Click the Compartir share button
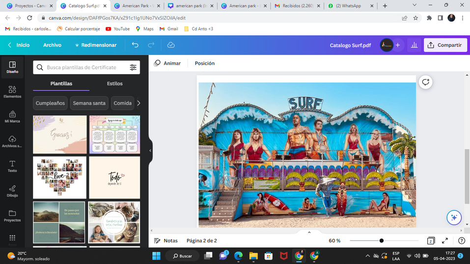Screen dimensions: 470x264 coord(445,45)
